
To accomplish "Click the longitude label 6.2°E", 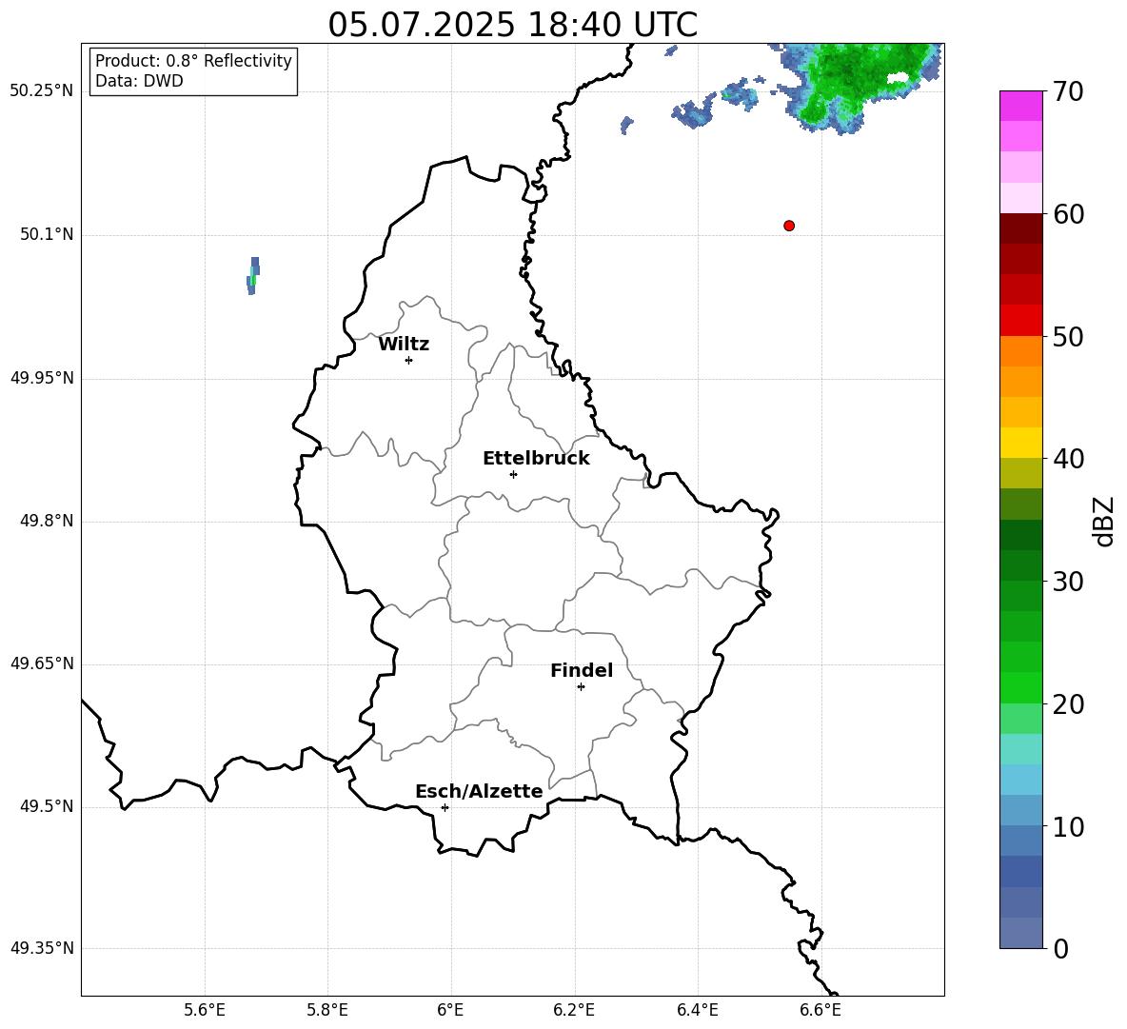I will (x=574, y=1010).
